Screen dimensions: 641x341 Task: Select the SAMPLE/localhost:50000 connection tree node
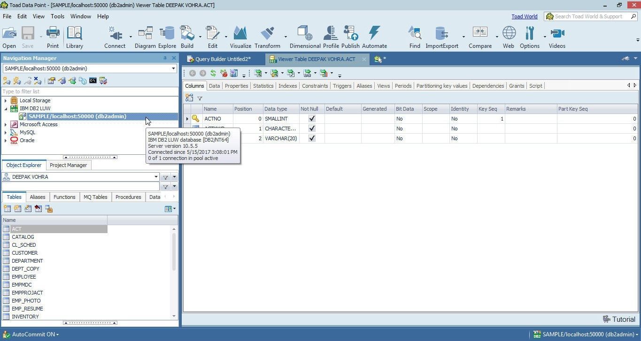(77, 116)
